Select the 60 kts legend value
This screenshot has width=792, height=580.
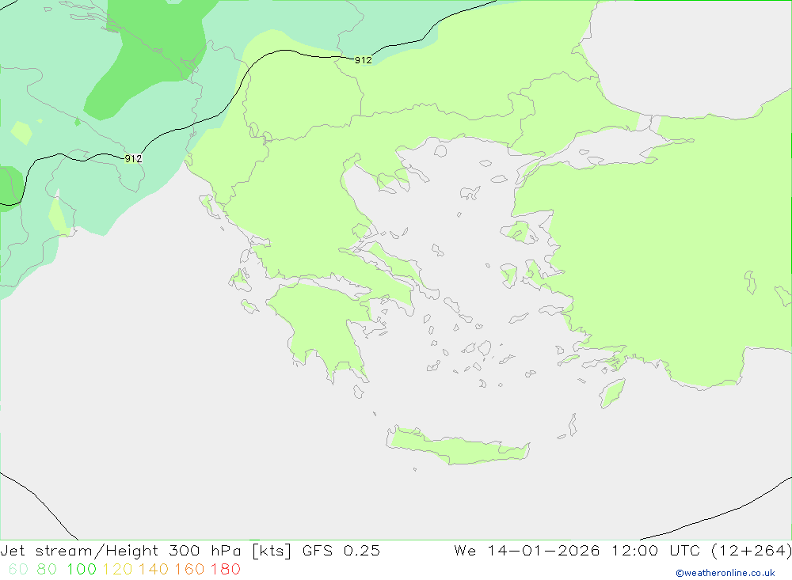coord(18,569)
